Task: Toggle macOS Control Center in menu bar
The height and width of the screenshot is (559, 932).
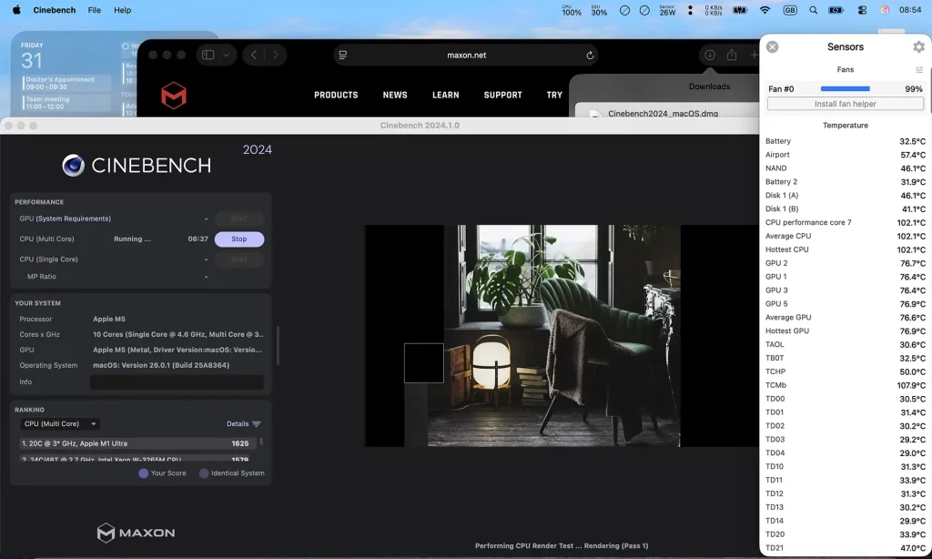Action: click(x=862, y=10)
